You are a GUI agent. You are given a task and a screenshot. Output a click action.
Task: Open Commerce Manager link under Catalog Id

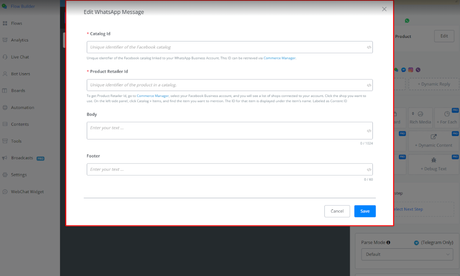[x=279, y=58]
